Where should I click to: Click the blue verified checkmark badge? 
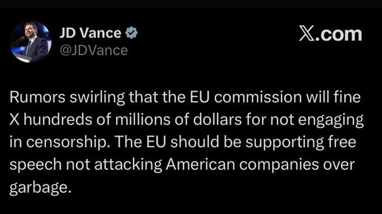(131, 34)
